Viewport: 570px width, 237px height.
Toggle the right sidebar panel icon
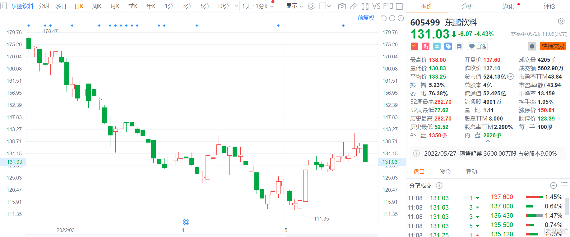(x=400, y=6)
